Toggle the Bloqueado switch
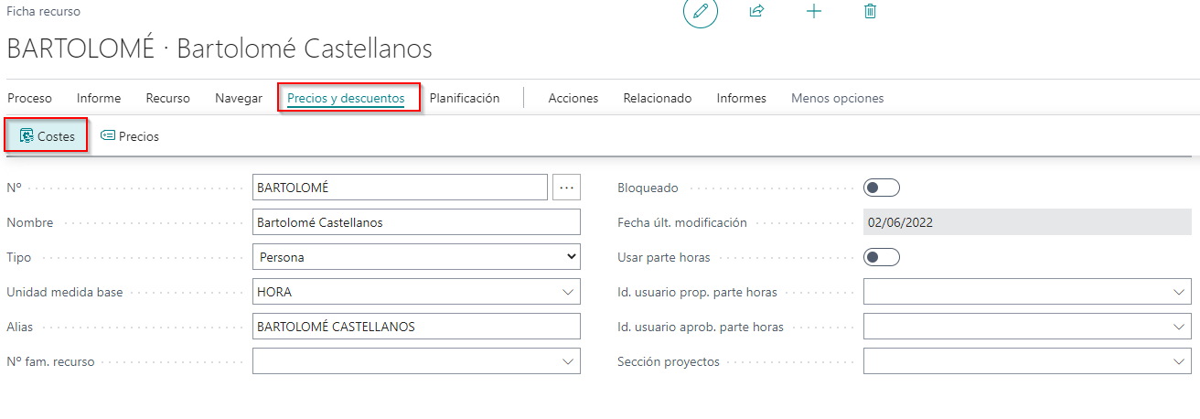This screenshot has height=419, width=1200. click(x=882, y=188)
